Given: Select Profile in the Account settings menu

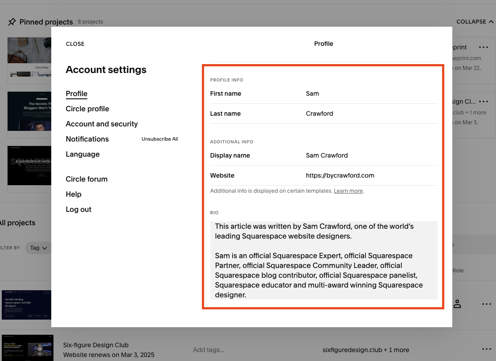Looking at the screenshot, I should pyautogui.click(x=77, y=94).
